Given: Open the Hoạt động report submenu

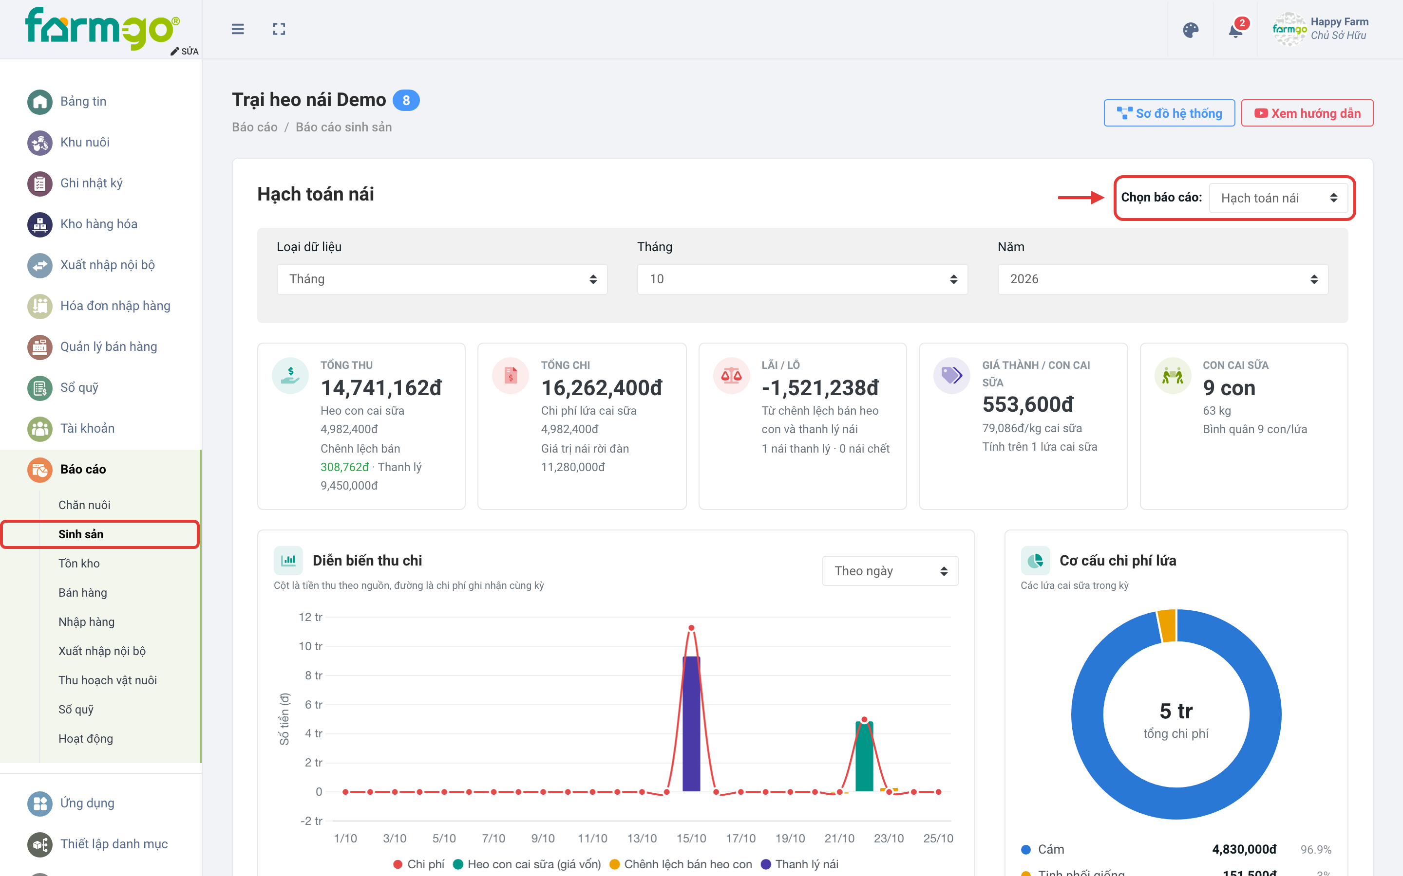Looking at the screenshot, I should click(x=85, y=739).
